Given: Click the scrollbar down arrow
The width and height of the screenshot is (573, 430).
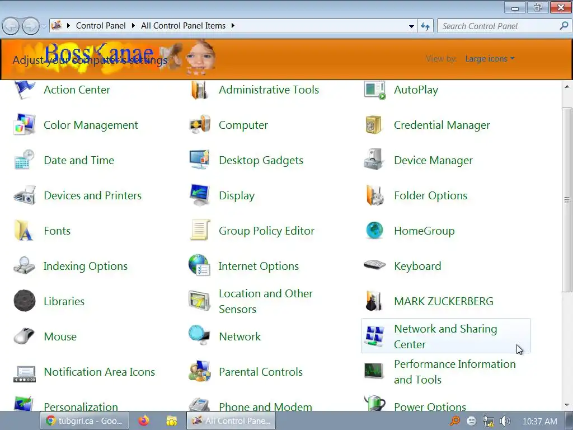Looking at the screenshot, I should tap(567, 405).
